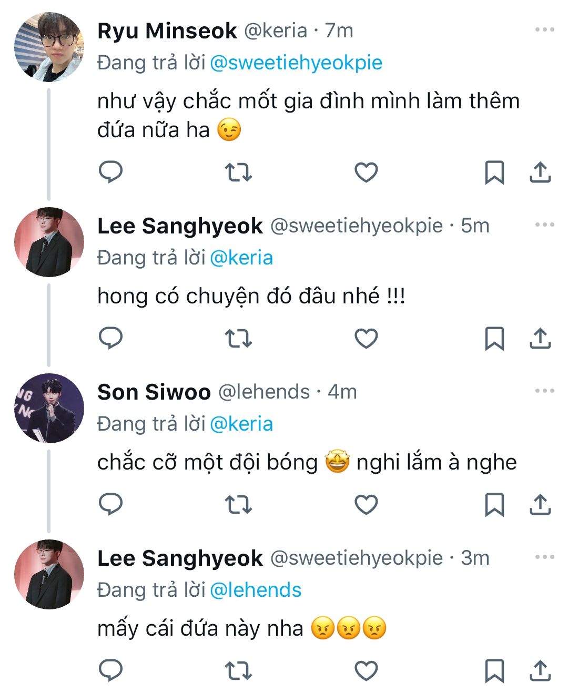Viewport: 568px width, 693px height.
Task: Reply to Ryu Minseok's tweet
Action: [111, 172]
